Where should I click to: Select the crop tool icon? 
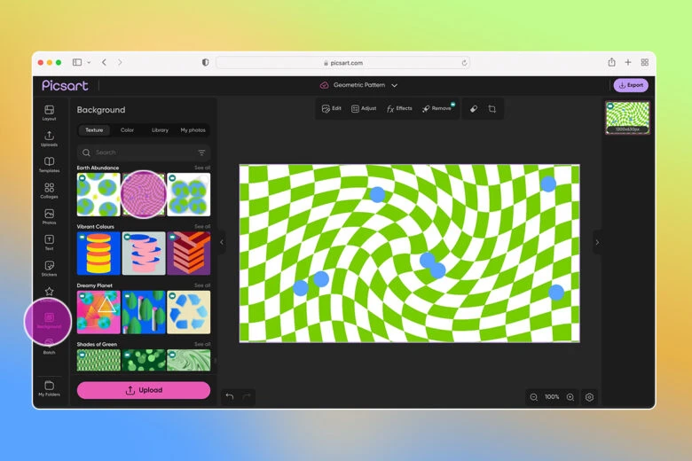tap(492, 108)
